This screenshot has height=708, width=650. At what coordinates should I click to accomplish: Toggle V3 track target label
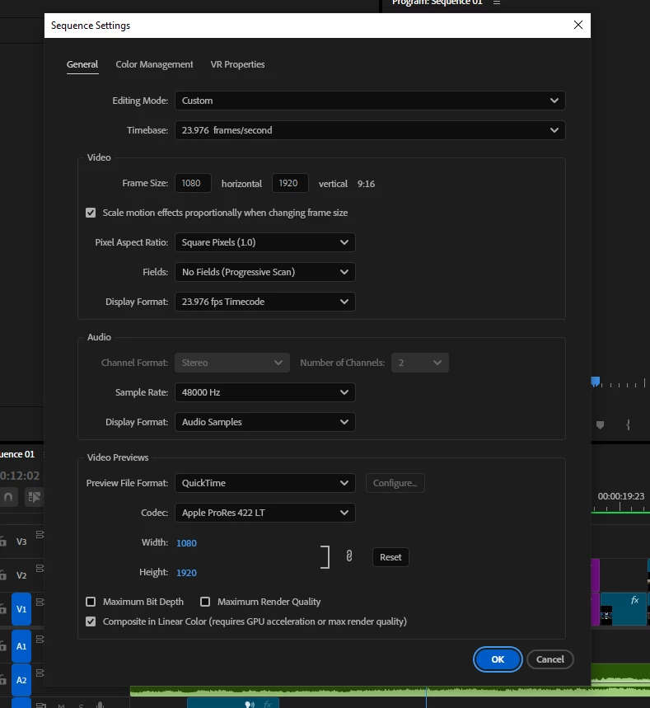pyautogui.click(x=21, y=542)
